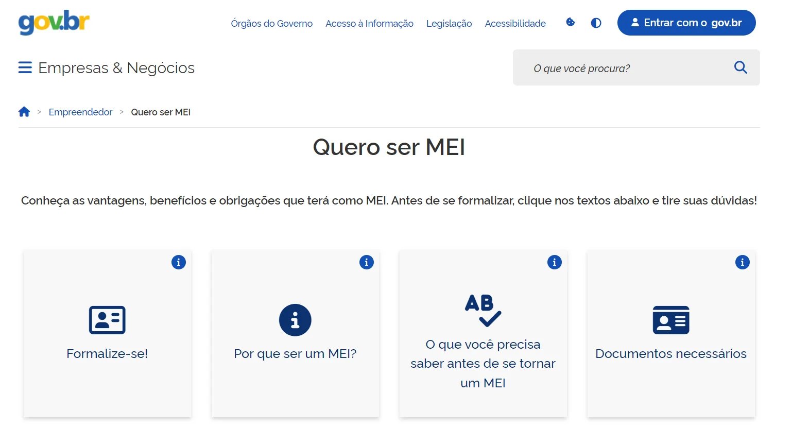Toggle the info badge on Formalize-se card
792x427 pixels.
pos(178,262)
